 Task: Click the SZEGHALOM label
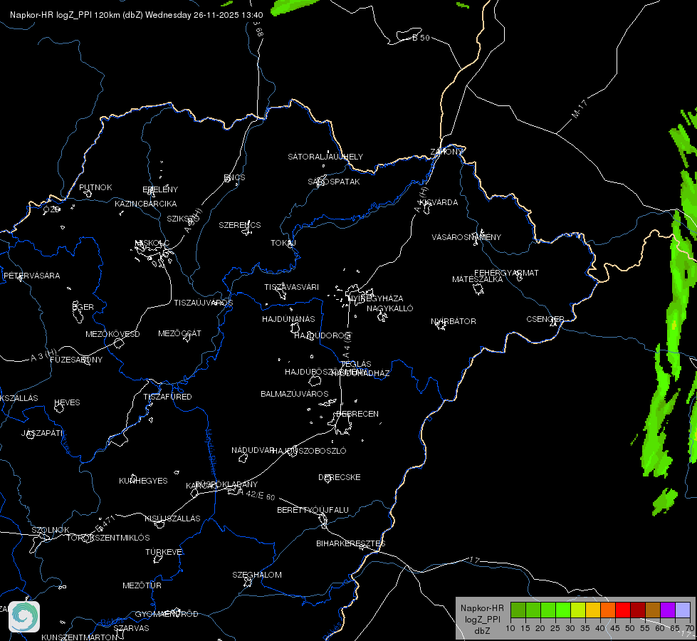257,575
